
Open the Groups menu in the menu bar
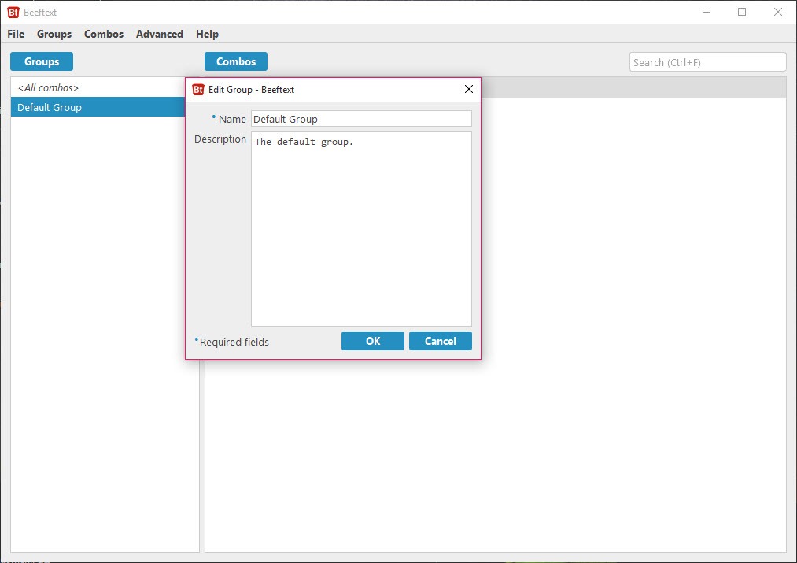(54, 34)
